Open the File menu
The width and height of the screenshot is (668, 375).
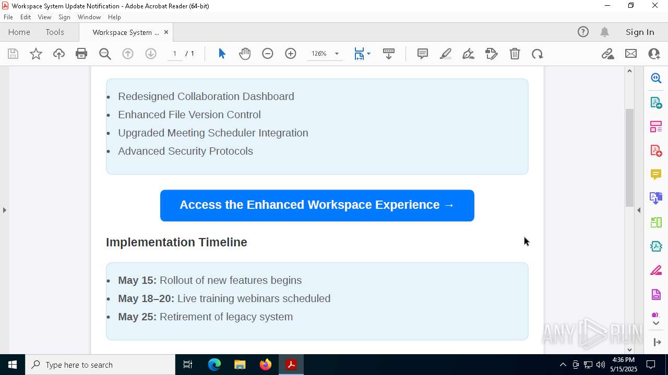[x=8, y=17]
